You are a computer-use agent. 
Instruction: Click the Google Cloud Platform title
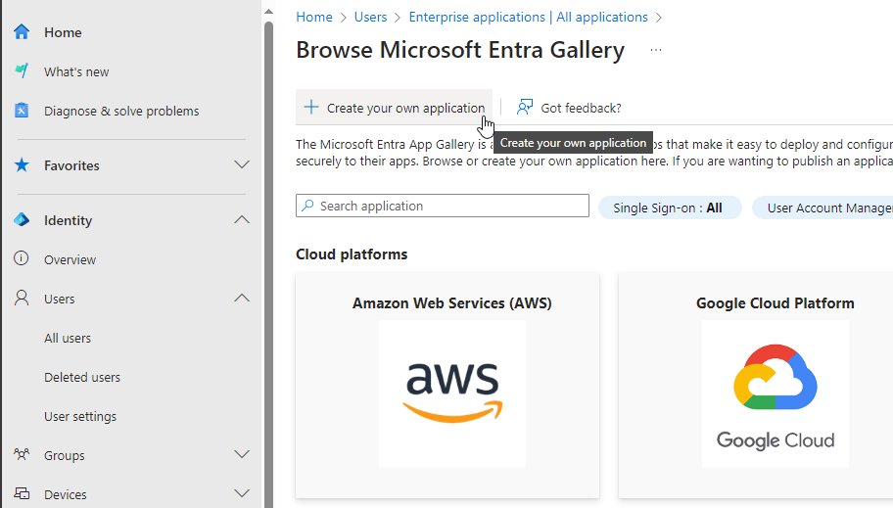pyautogui.click(x=775, y=303)
